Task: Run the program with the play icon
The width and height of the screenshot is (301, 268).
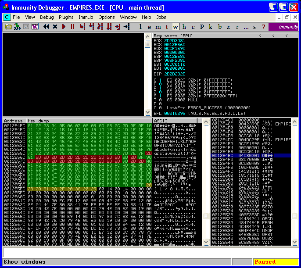Action: [x=64, y=27]
